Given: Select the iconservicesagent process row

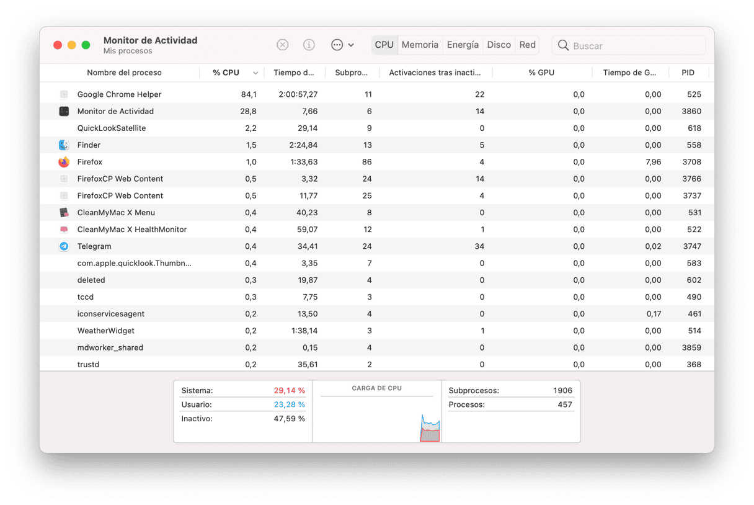Looking at the screenshot, I should 377,314.
